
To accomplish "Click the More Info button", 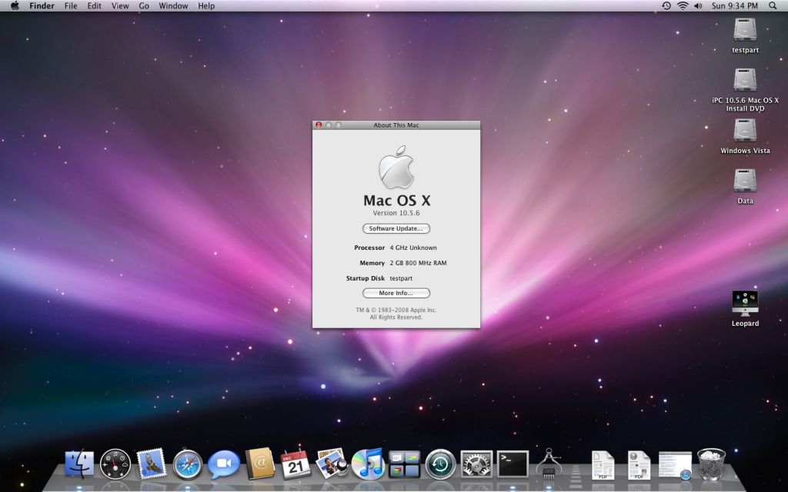I will click(x=396, y=293).
